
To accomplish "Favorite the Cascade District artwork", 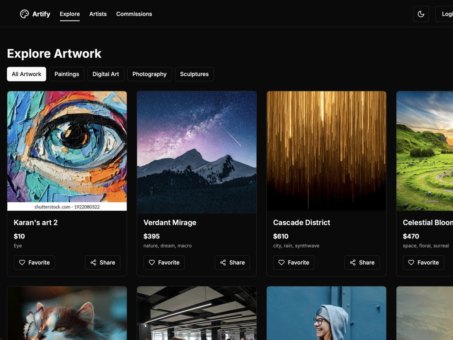I will [x=294, y=262].
